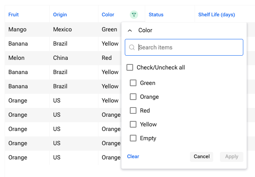Click the Color column header label

pyautogui.click(x=108, y=15)
